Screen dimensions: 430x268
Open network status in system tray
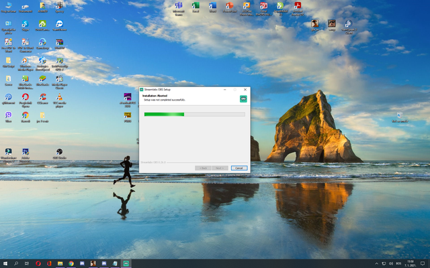(384, 263)
